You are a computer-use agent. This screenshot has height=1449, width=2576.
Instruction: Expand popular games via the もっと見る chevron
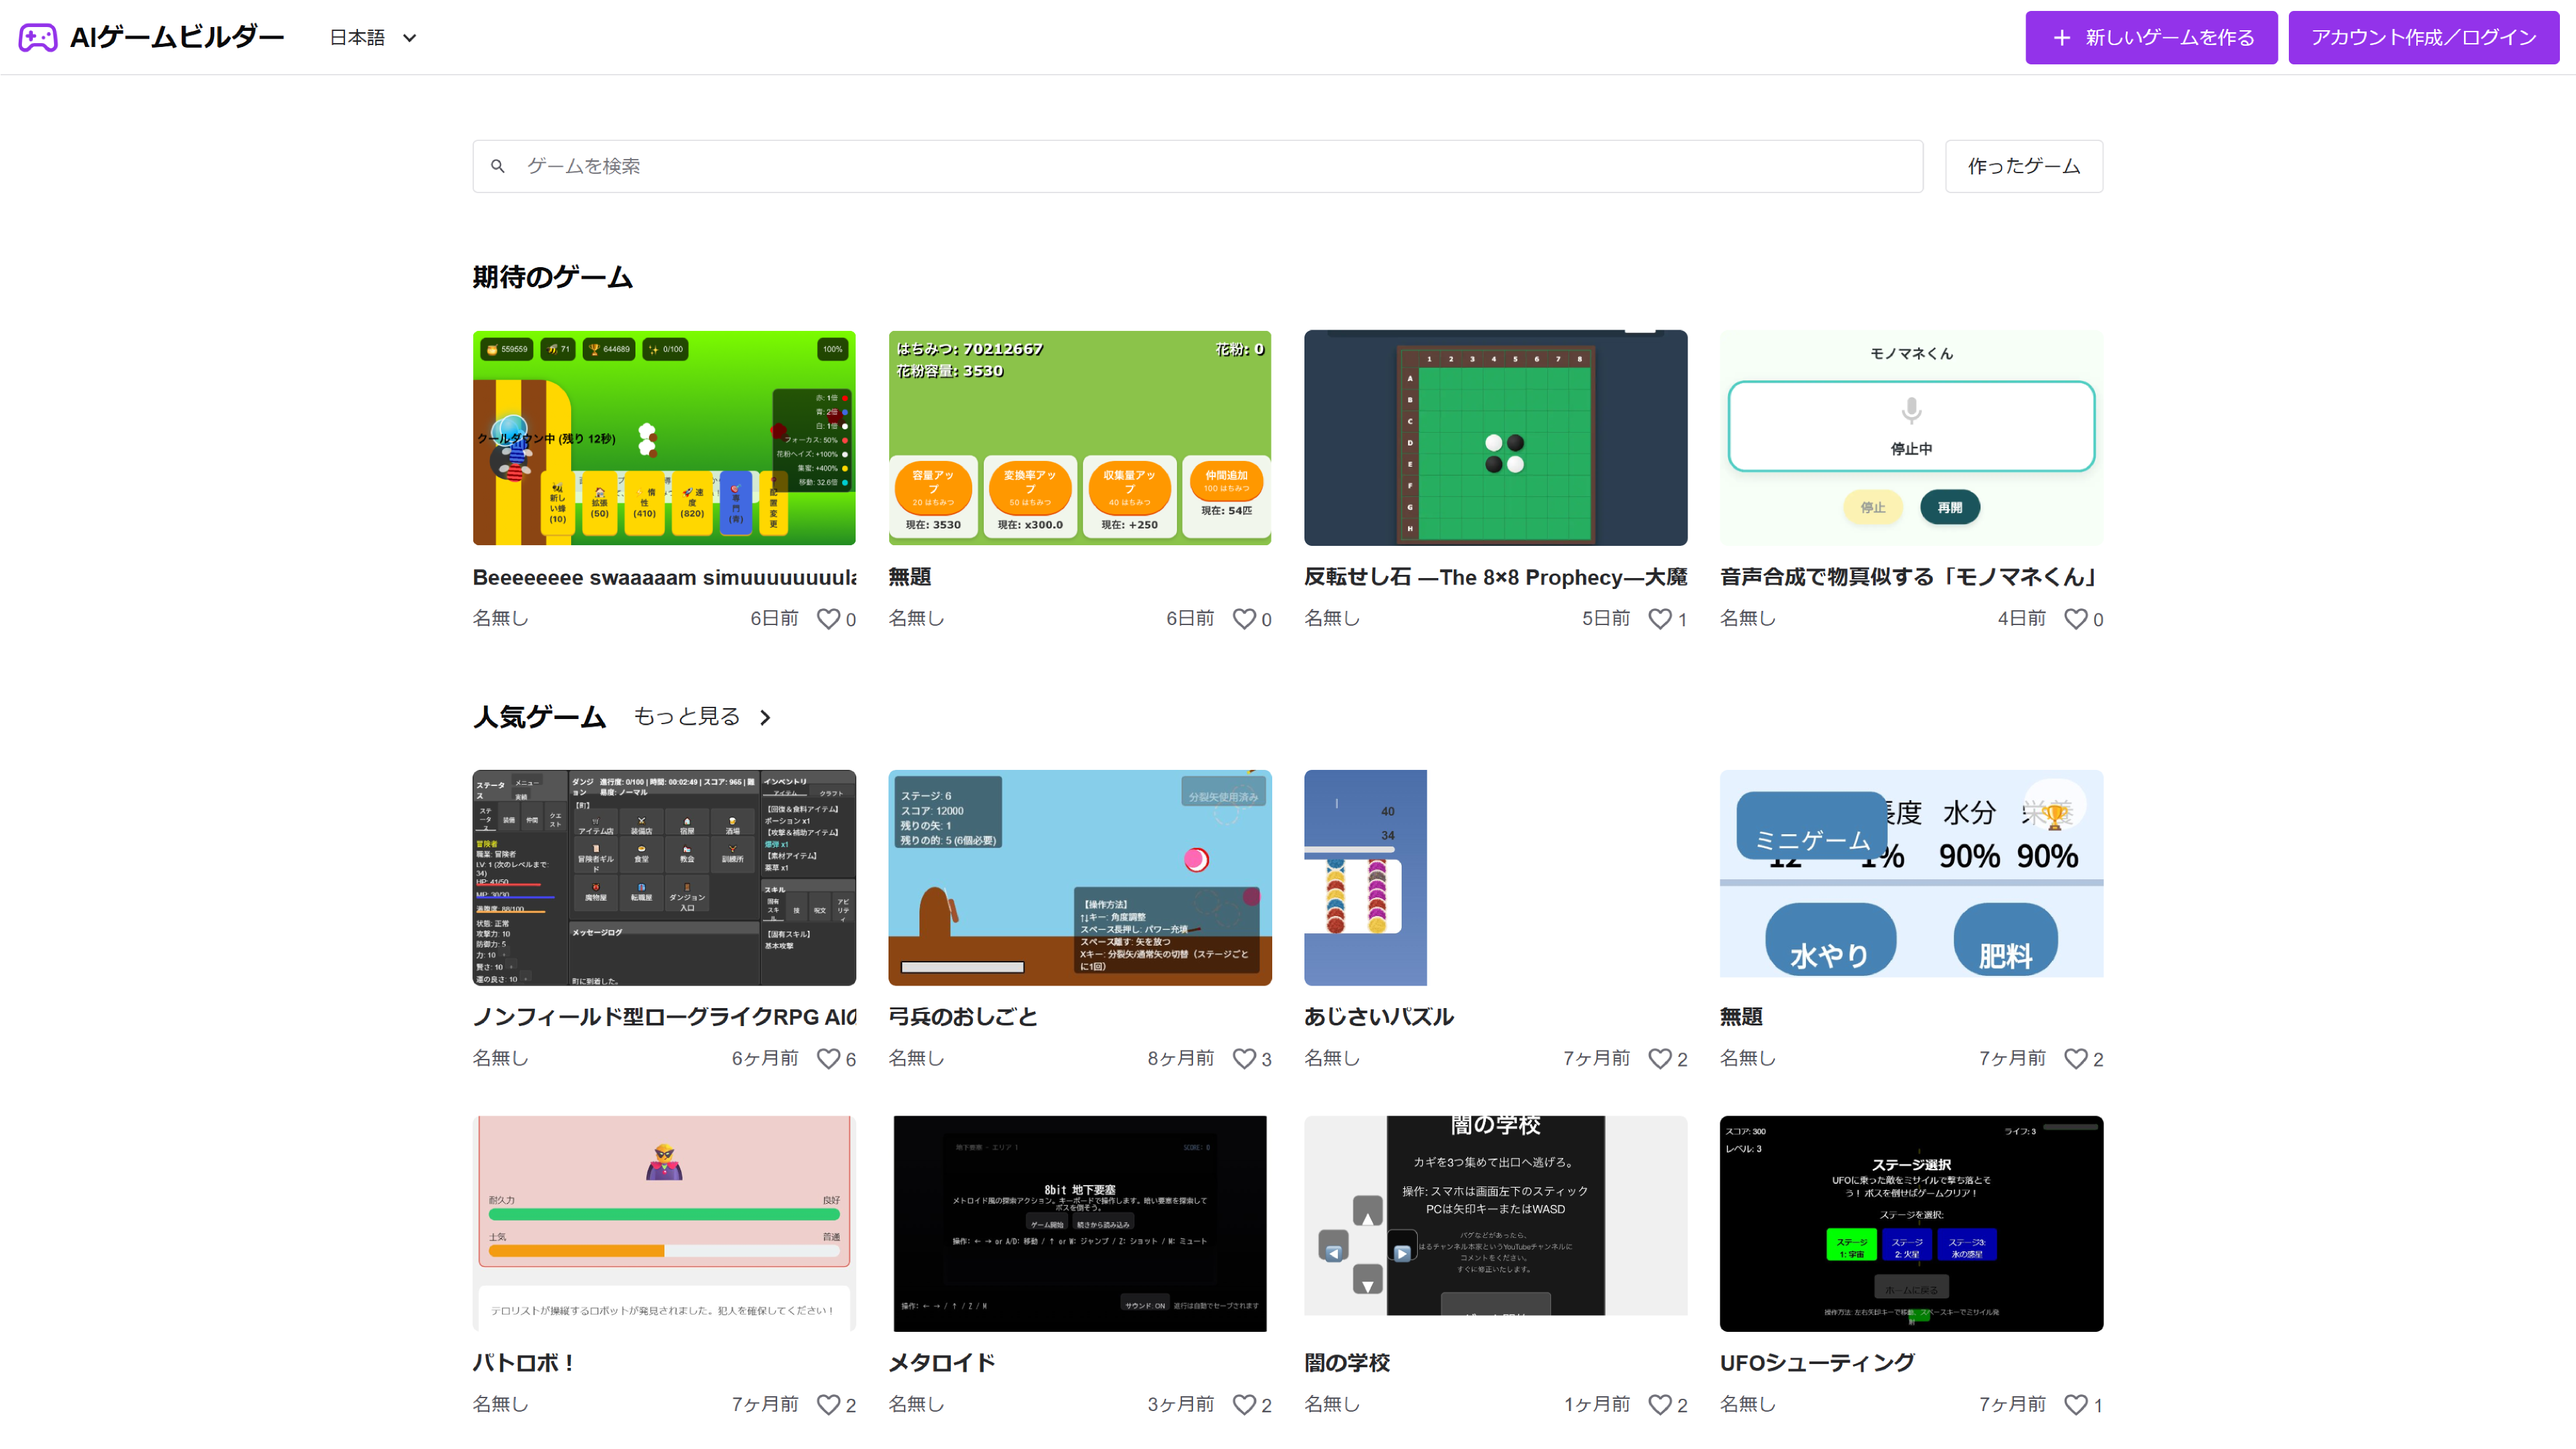[765, 717]
